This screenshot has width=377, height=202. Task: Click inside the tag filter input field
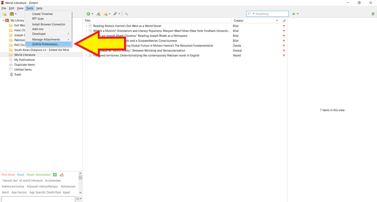click(38, 199)
